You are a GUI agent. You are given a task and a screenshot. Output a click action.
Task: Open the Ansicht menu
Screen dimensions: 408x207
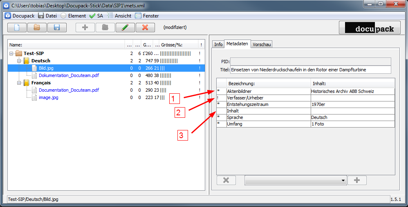119,16
